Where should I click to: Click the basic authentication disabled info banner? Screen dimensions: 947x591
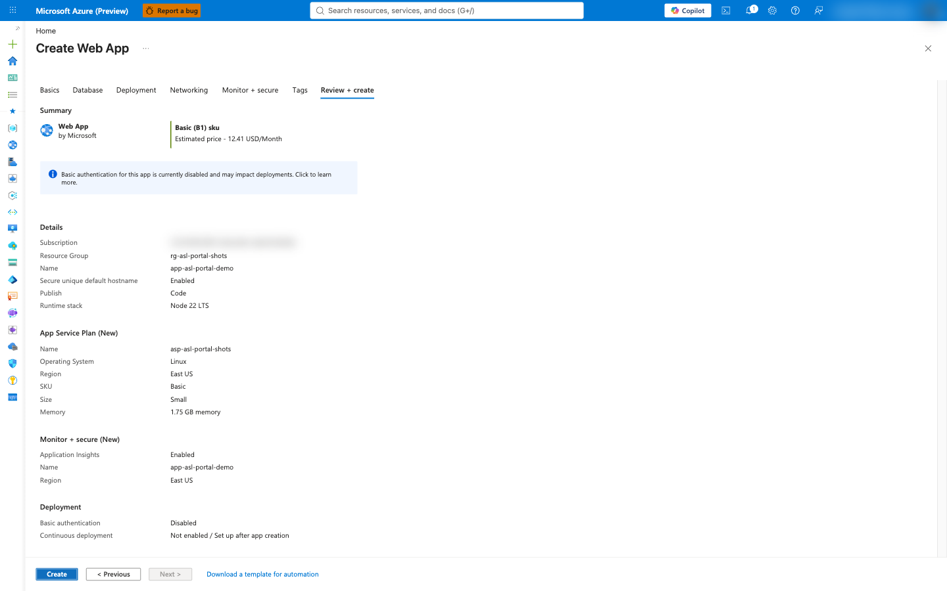(x=199, y=178)
